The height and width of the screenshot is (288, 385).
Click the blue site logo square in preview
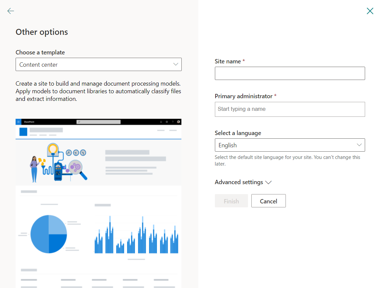[x=23, y=132]
